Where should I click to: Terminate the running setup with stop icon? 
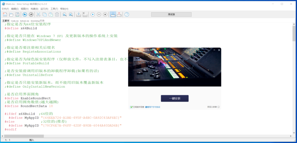[x=105, y=14]
